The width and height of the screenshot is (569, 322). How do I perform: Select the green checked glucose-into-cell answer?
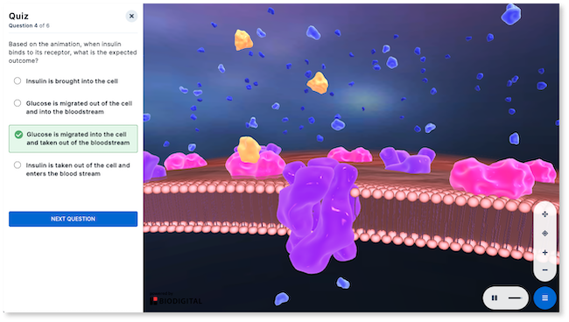point(73,138)
